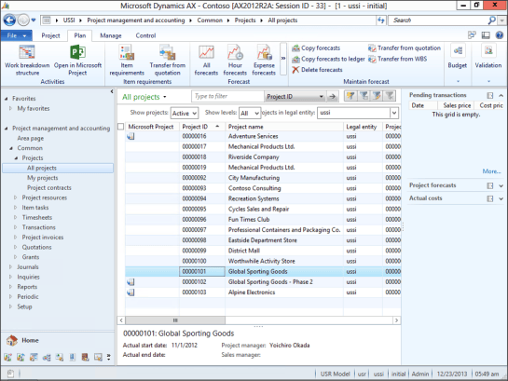Image resolution: width=508 pixels, height=381 pixels.
Task: Click Microsoft Project icon for row 00000102
Action: (130, 282)
